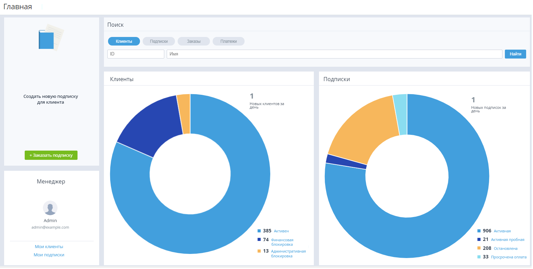533x269 pixels.
Task: Focus the Имя search input field
Action: pyautogui.click(x=334, y=54)
